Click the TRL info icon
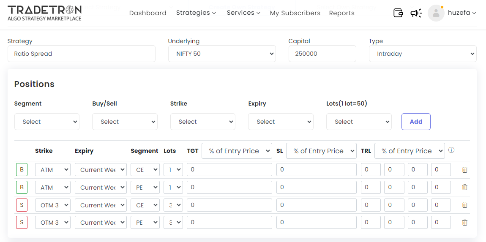This screenshot has width=486, height=242. [451, 150]
